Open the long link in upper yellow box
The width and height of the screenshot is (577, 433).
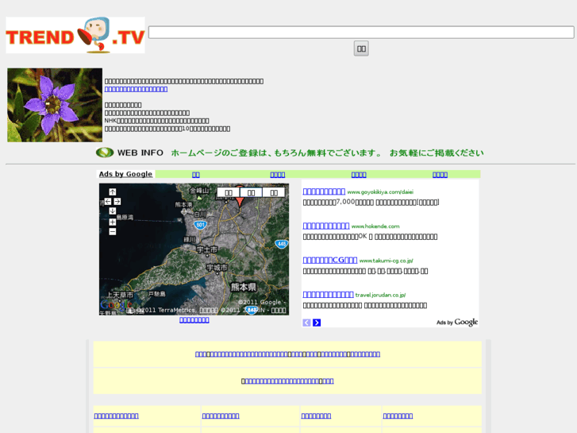[x=287, y=354]
